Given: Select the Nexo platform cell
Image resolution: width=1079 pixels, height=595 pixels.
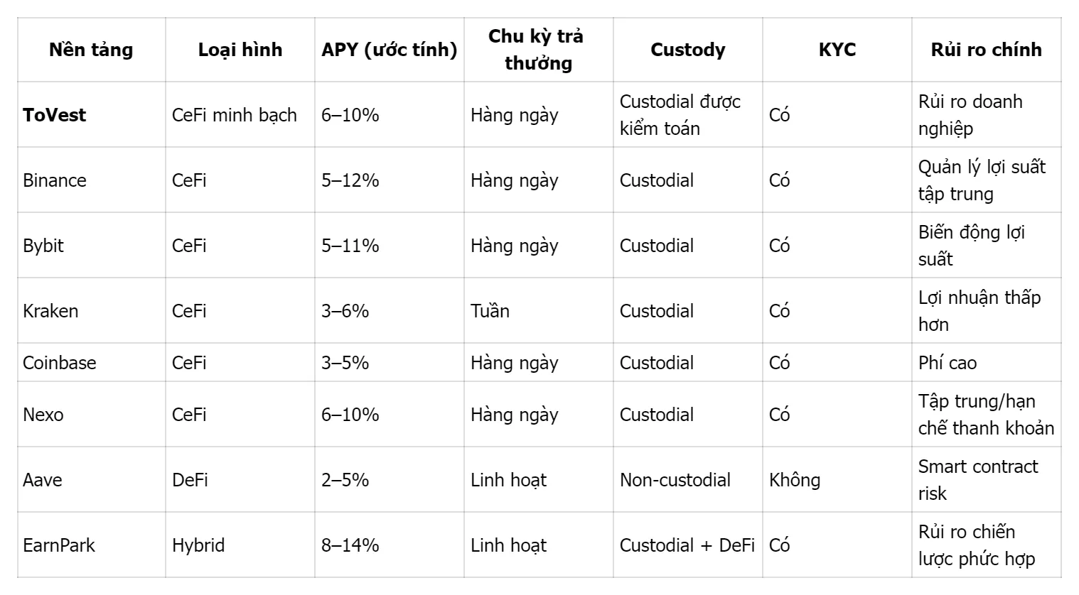Looking at the screenshot, I should pos(43,415).
